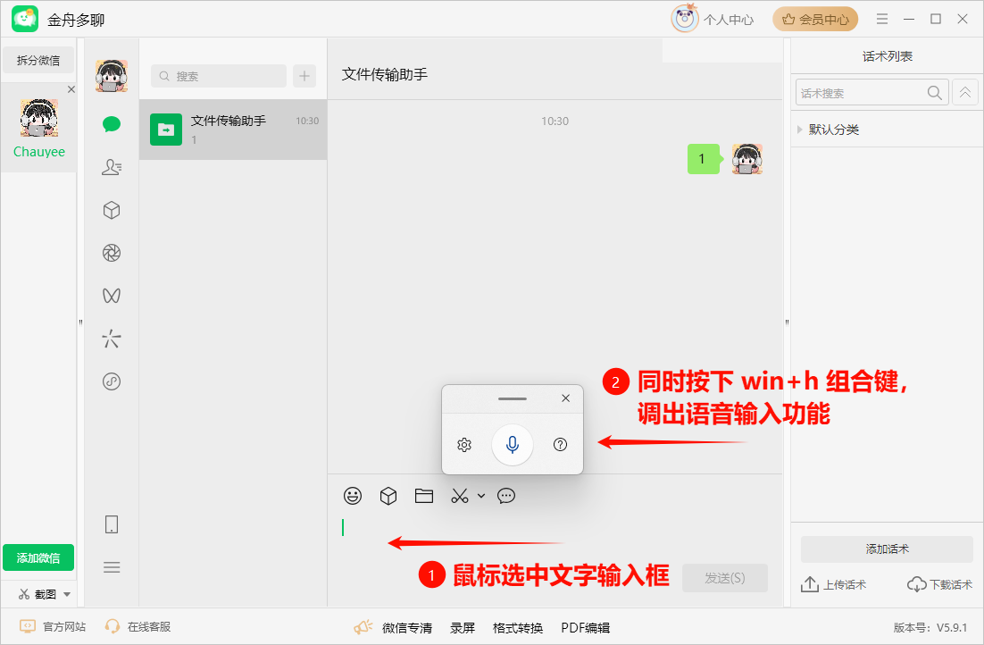Click the 版本号: V5.9.1 version text
Image resolution: width=984 pixels, height=645 pixels.
pyautogui.click(x=930, y=627)
